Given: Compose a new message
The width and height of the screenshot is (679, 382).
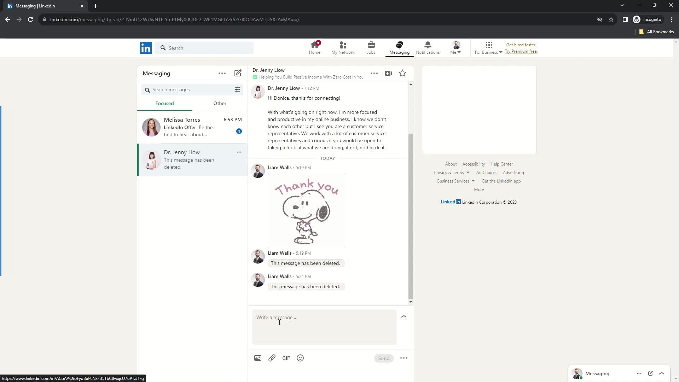Looking at the screenshot, I should click(x=238, y=73).
